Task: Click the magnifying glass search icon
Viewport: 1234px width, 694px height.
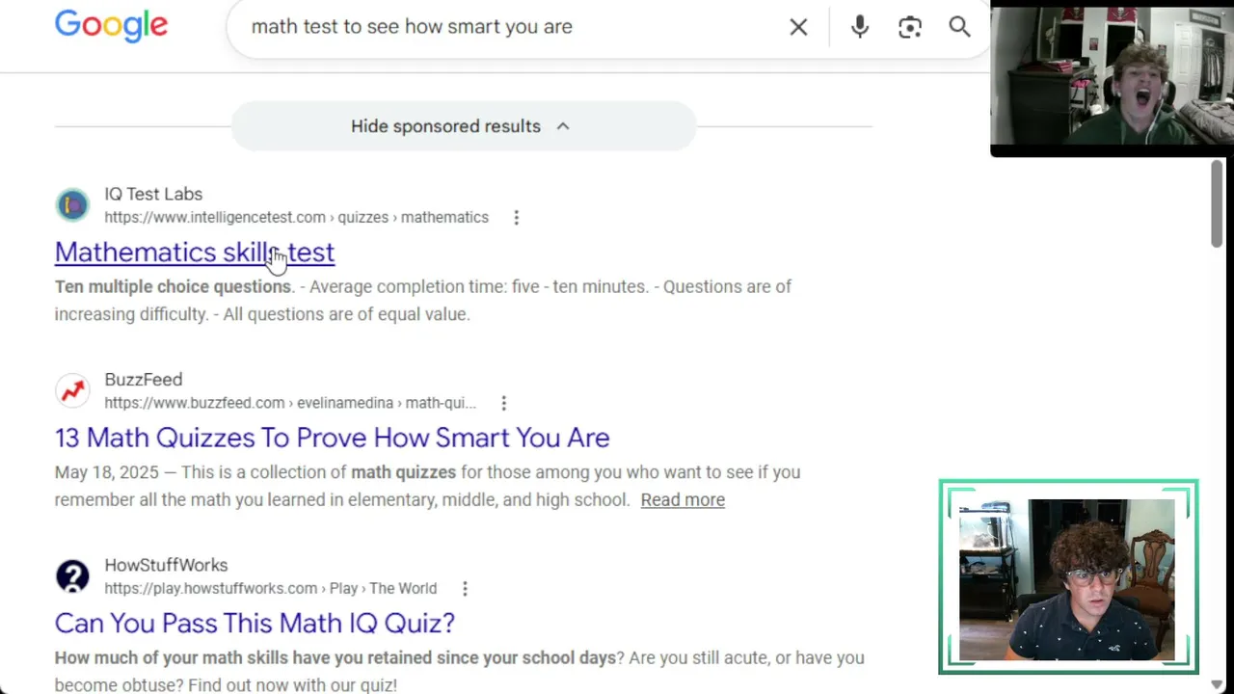Action: tap(959, 27)
